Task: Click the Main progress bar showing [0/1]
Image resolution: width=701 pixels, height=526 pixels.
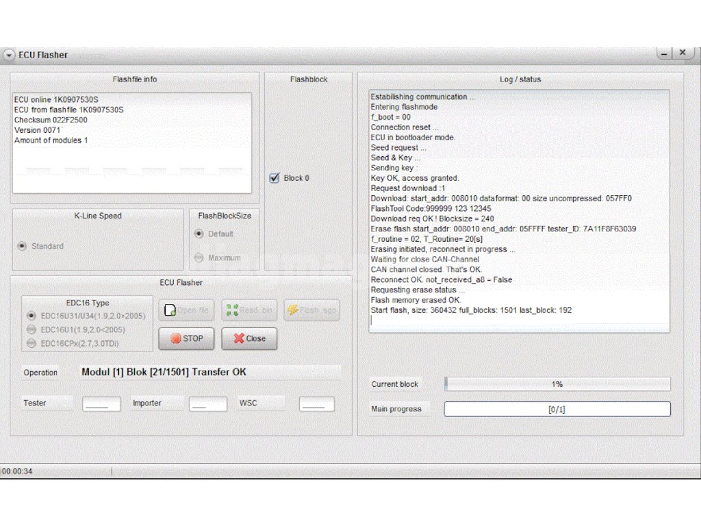Action: [x=557, y=410]
